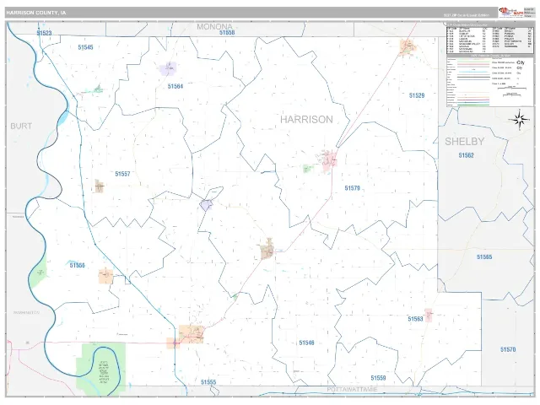This screenshot has width=540, height=405.
Task: Select ZIP code label 51556
Action: click(x=77, y=265)
